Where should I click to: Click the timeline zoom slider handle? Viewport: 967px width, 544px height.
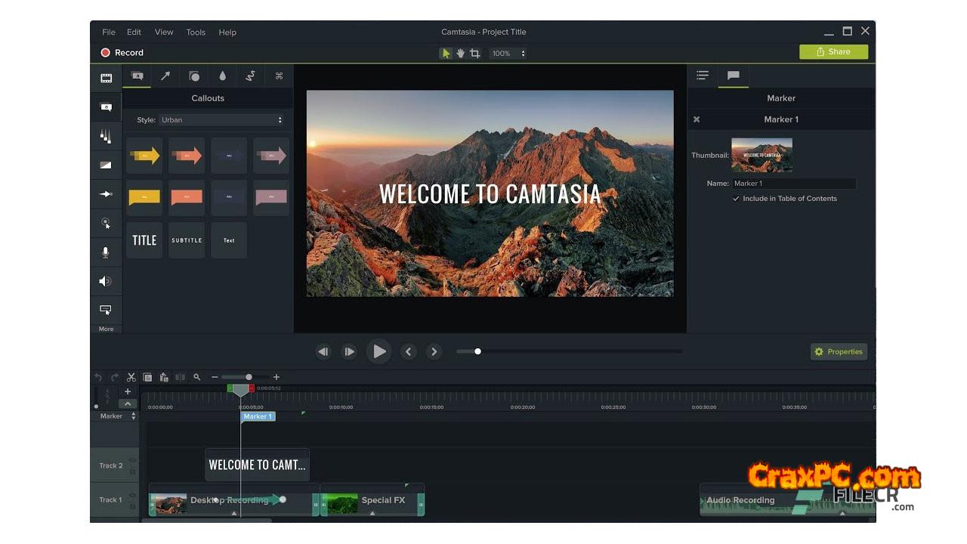point(249,377)
